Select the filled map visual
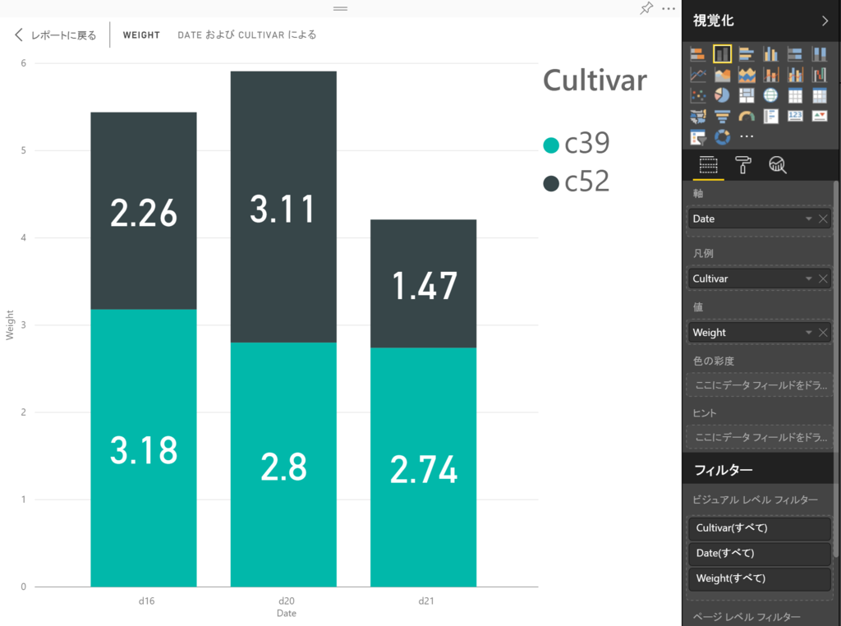Viewport: 841px width, 626px height. (698, 116)
